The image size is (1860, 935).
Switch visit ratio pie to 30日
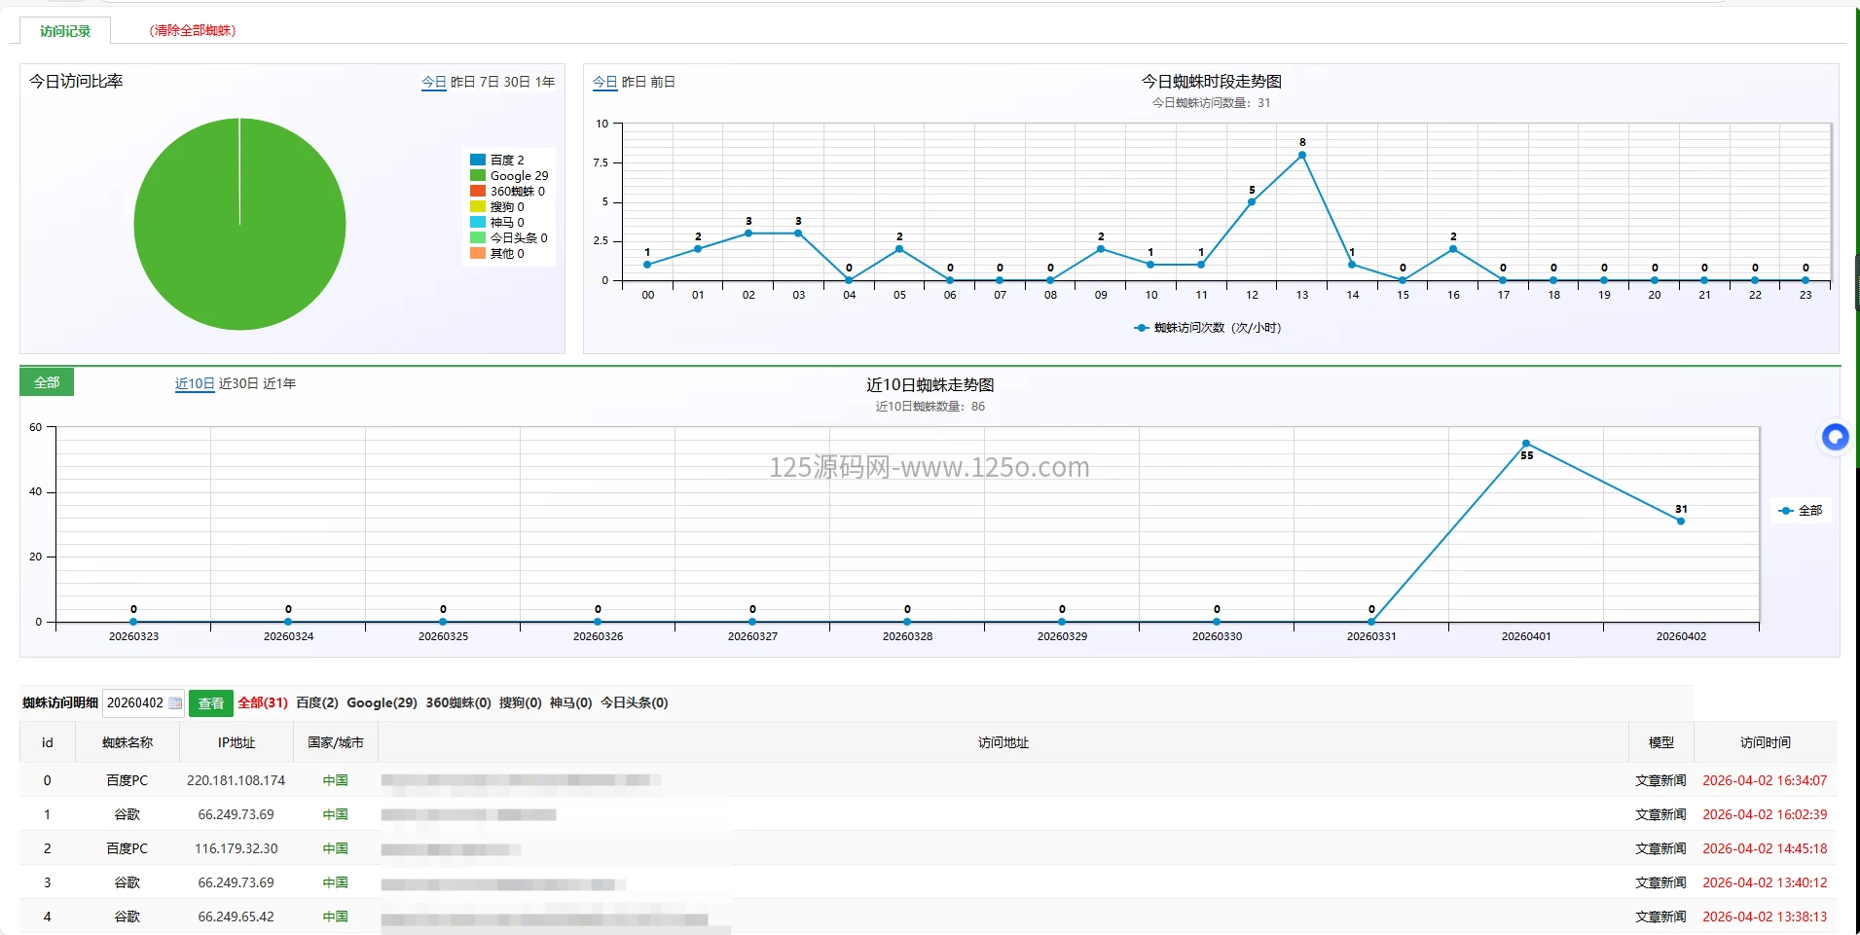[517, 83]
